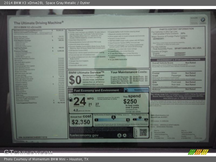Screen dimensions: 216x162
Task: Click the BMW roundel logo on sticker
Action: tap(203, 20)
